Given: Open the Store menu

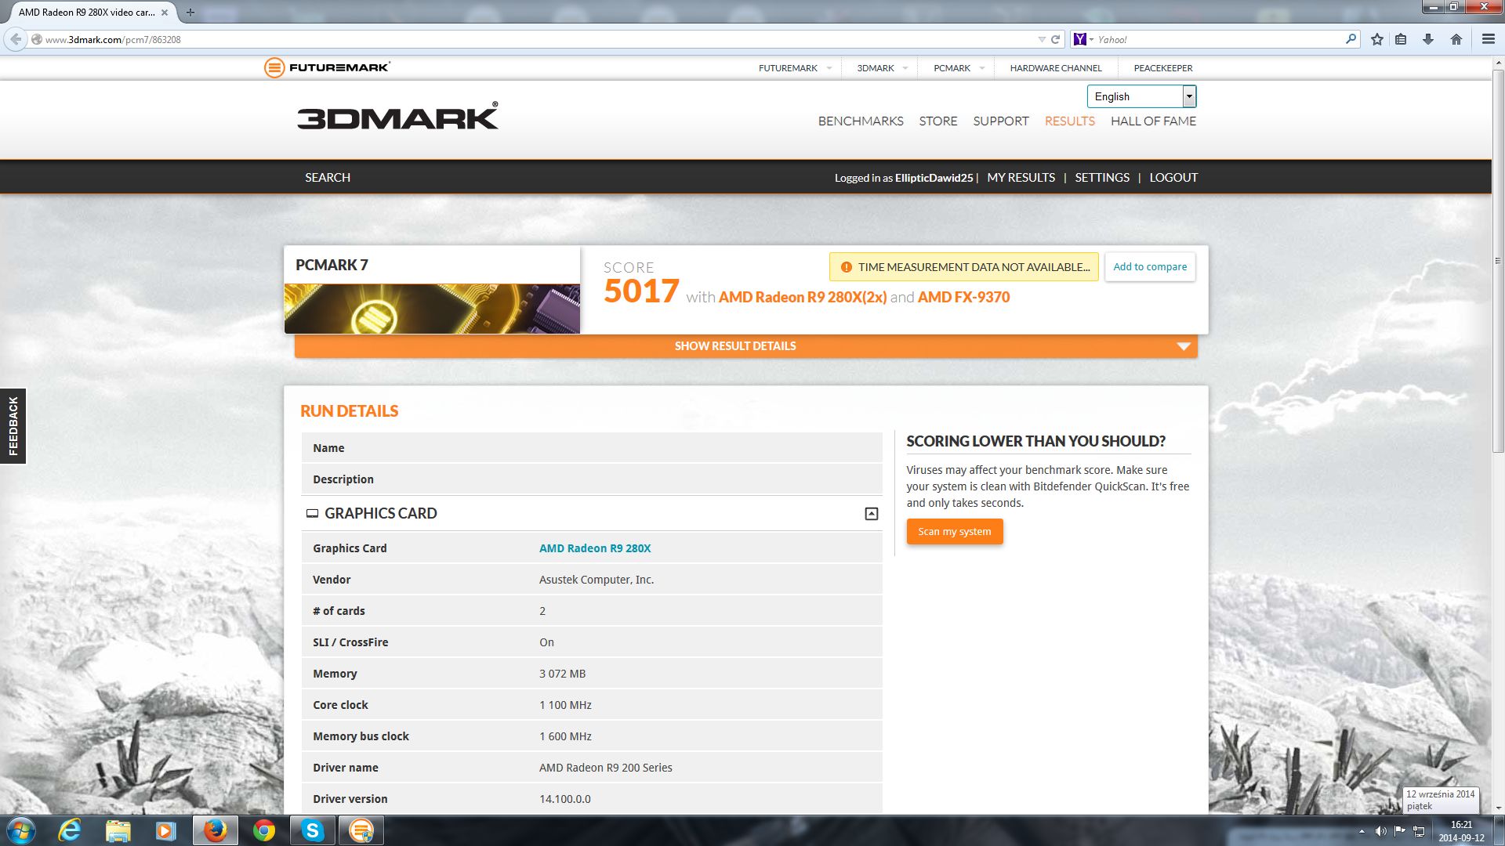Looking at the screenshot, I should point(938,121).
